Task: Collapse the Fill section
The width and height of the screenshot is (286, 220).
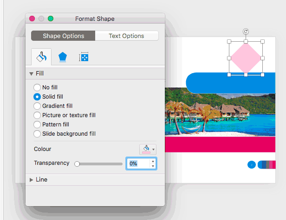Action: point(31,74)
